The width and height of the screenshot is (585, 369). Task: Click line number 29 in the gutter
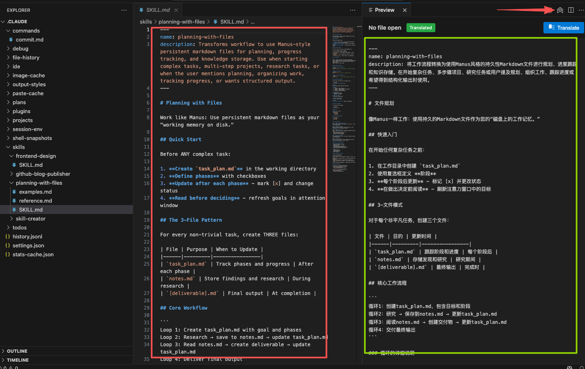(x=146, y=308)
